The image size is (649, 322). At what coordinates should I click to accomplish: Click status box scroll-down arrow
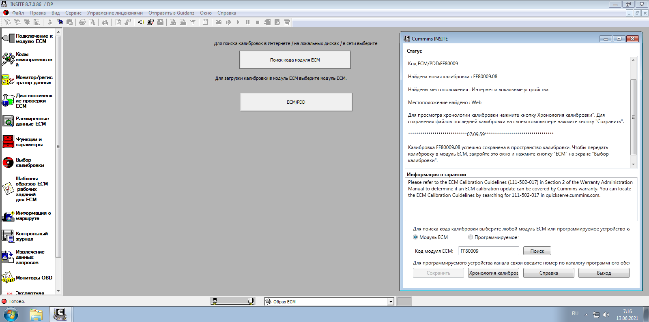pyautogui.click(x=633, y=164)
